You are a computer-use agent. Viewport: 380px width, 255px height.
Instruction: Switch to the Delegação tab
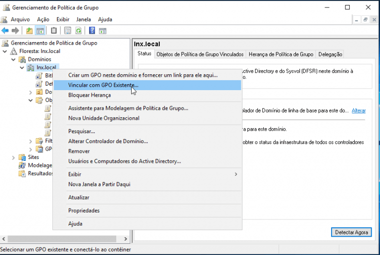pyautogui.click(x=330, y=54)
